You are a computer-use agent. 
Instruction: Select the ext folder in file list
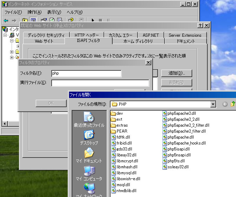point(119,119)
